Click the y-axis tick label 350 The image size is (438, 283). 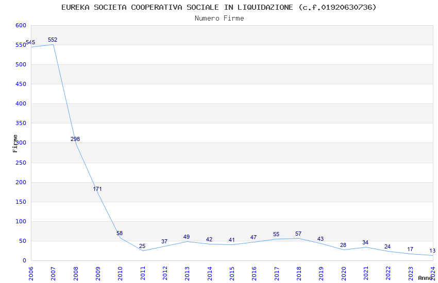[x=21, y=123]
